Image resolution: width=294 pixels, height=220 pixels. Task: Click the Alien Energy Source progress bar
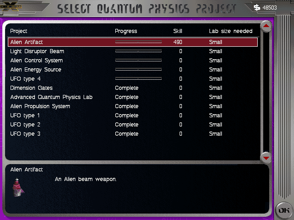click(138, 69)
